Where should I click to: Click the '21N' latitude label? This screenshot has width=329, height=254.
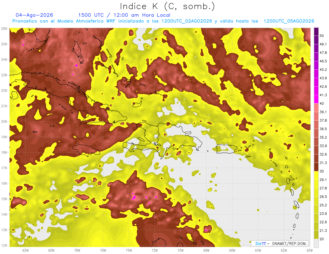point(4,106)
